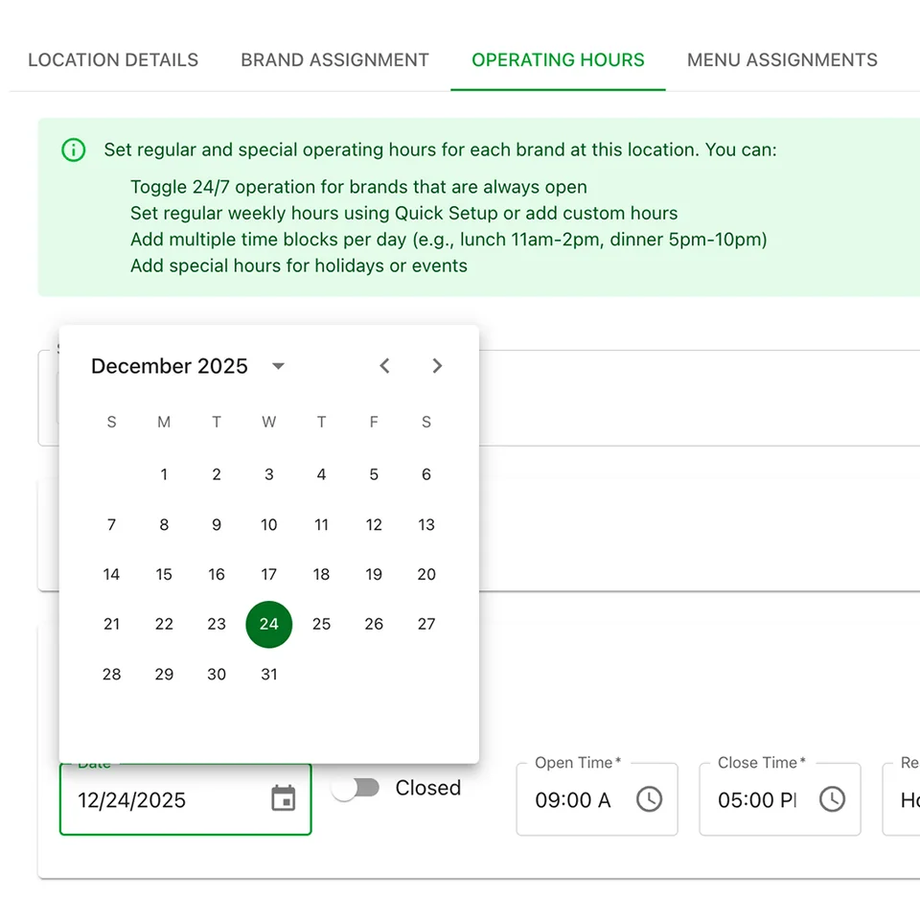The width and height of the screenshot is (920, 920).
Task: Go to next month in calendar
Action: (437, 365)
